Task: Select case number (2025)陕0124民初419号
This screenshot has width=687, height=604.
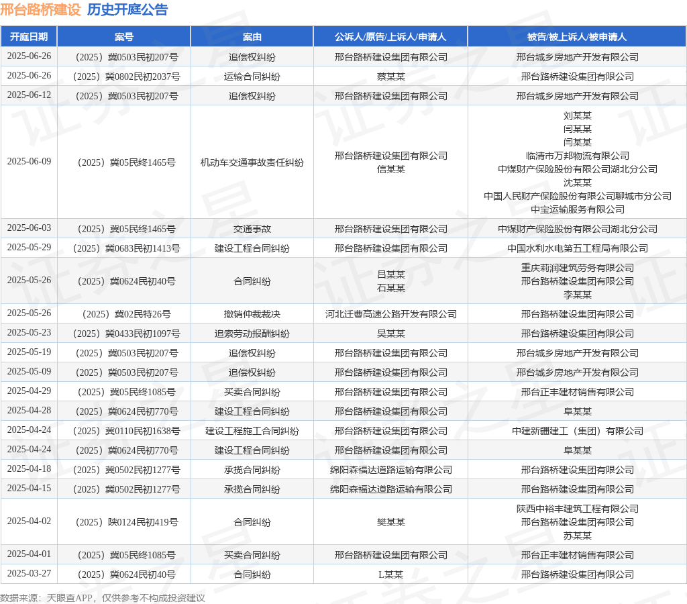Action: tap(127, 522)
